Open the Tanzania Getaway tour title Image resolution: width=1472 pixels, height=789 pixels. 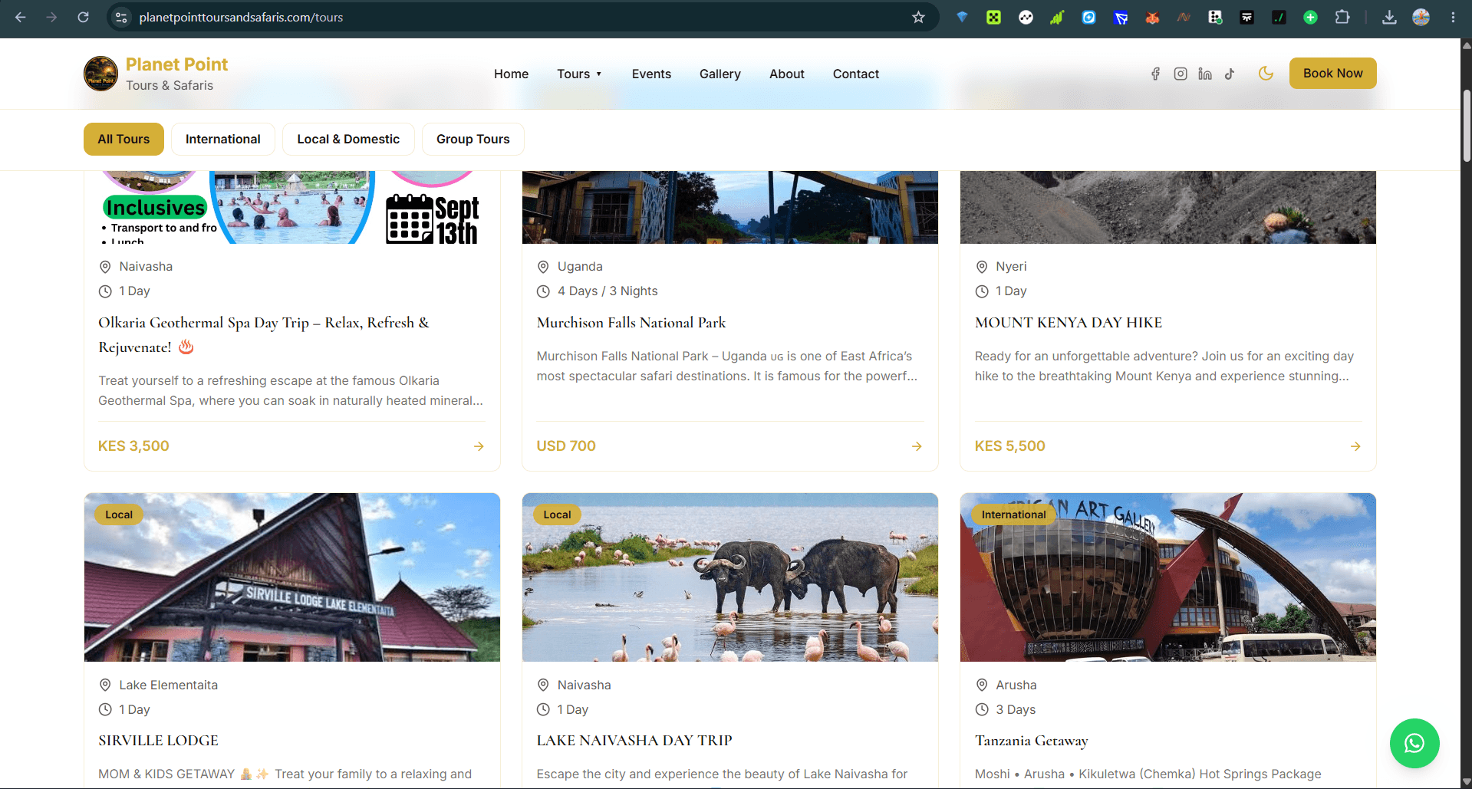(1031, 741)
